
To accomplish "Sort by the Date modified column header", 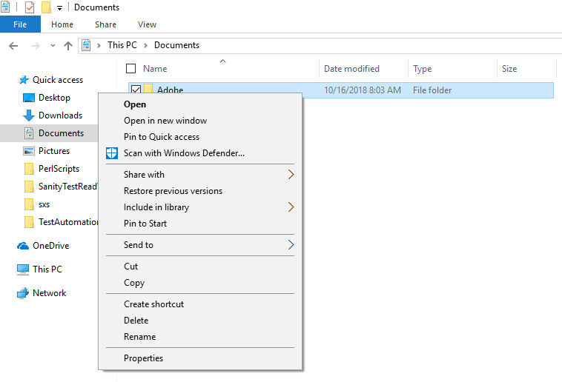I will (x=351, y=68).
